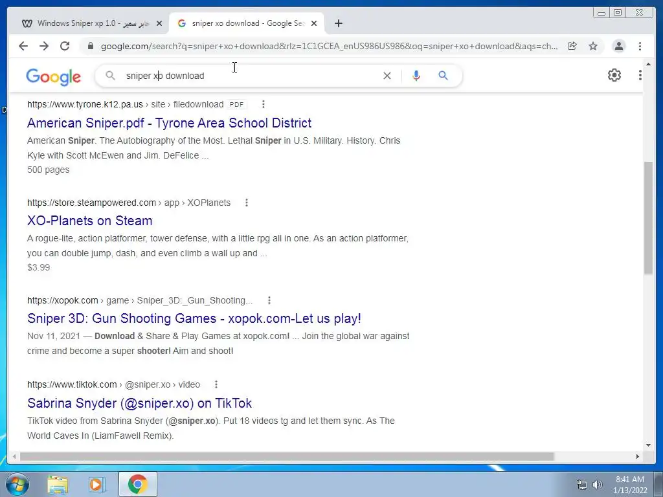Click the scroll left arrow

coord(14,456)
